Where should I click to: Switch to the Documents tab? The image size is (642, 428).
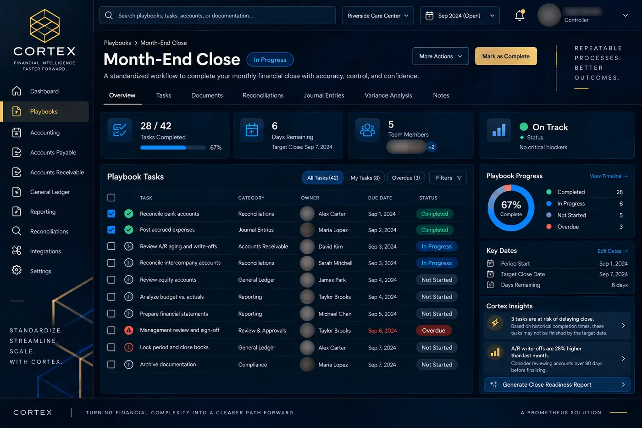pyautogui.click(x=207, y=95)
